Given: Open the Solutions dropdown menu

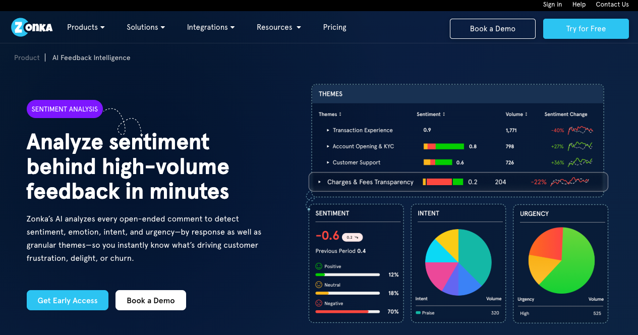Looking at the screenshot, I should pos(146,27).
